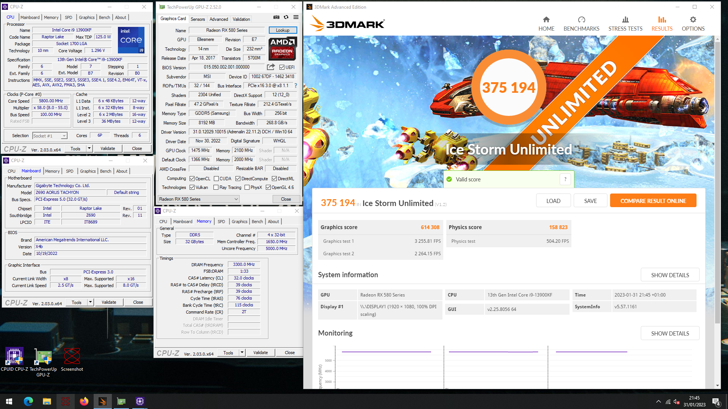Open the Radeon RX 580 Series GPU dropdown
This screenshot has height=409, width=728.
pyautogui.click(x=198, y=199)
